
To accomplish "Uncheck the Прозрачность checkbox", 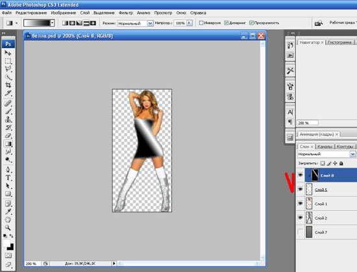I will (x=251, y=23).
